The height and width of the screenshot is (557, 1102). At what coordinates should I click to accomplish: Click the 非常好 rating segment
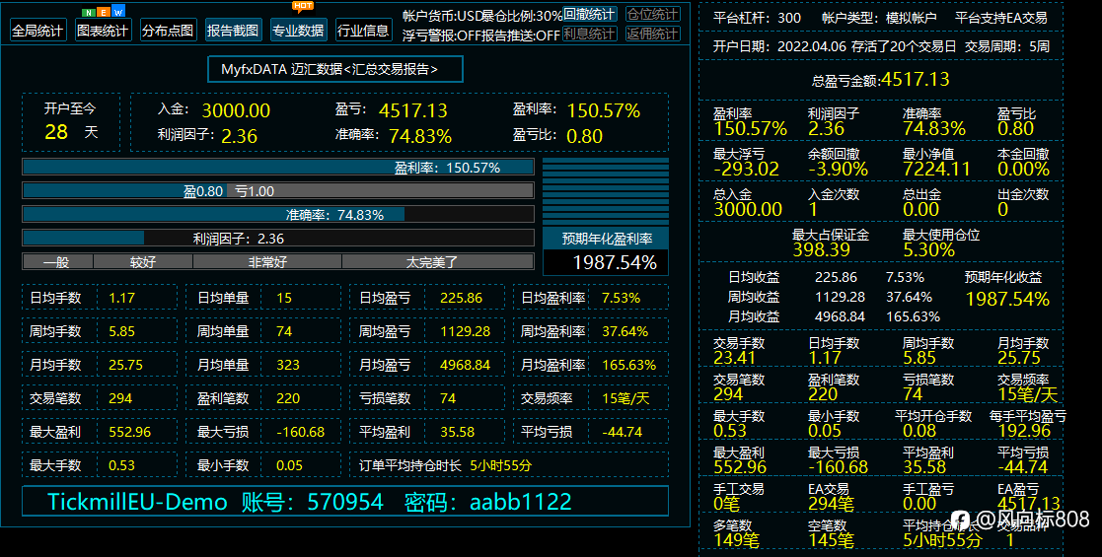tap(267, 262)
